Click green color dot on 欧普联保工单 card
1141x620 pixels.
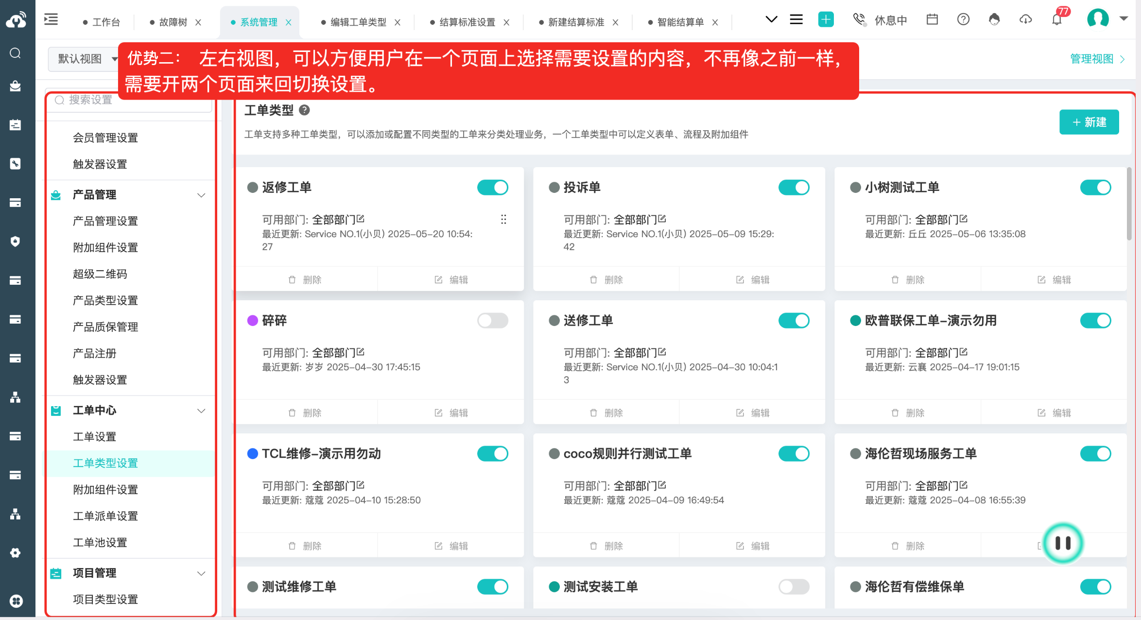click(855, 321)
